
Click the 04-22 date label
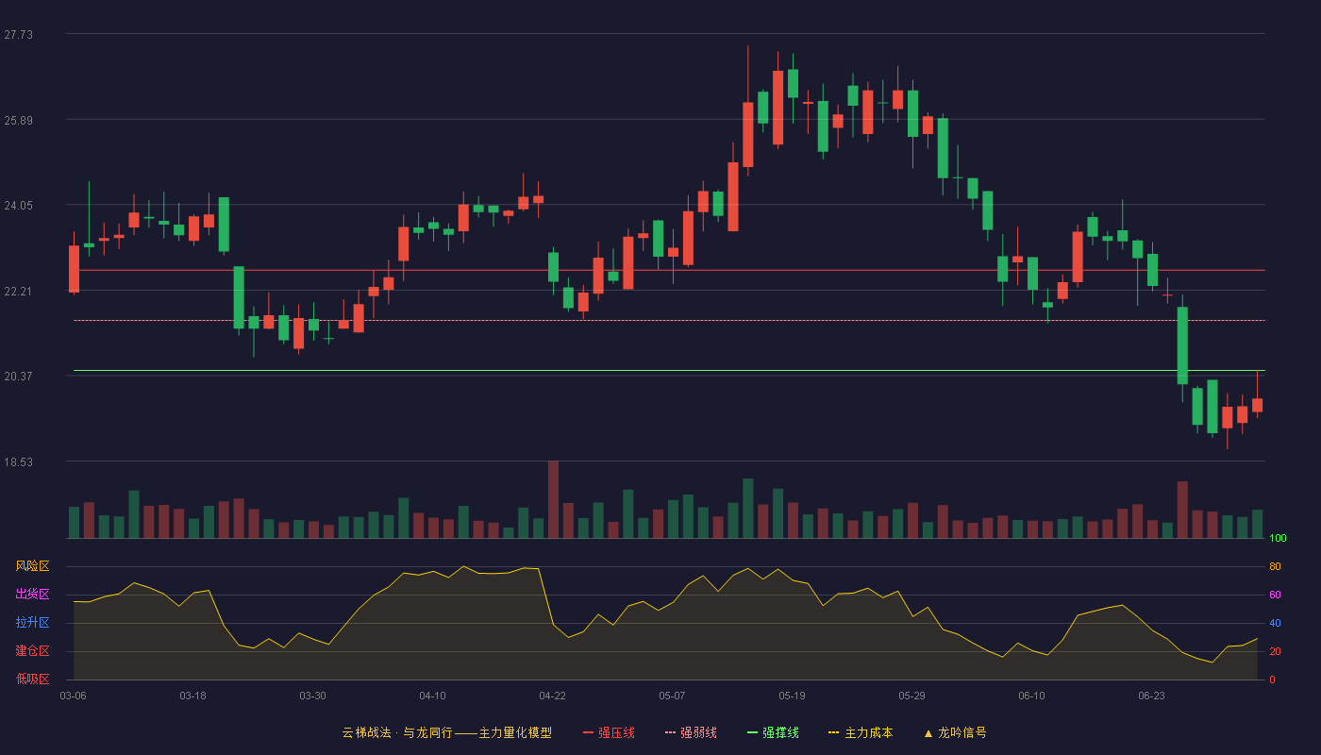pyautogui.click(x=553, y=696)
